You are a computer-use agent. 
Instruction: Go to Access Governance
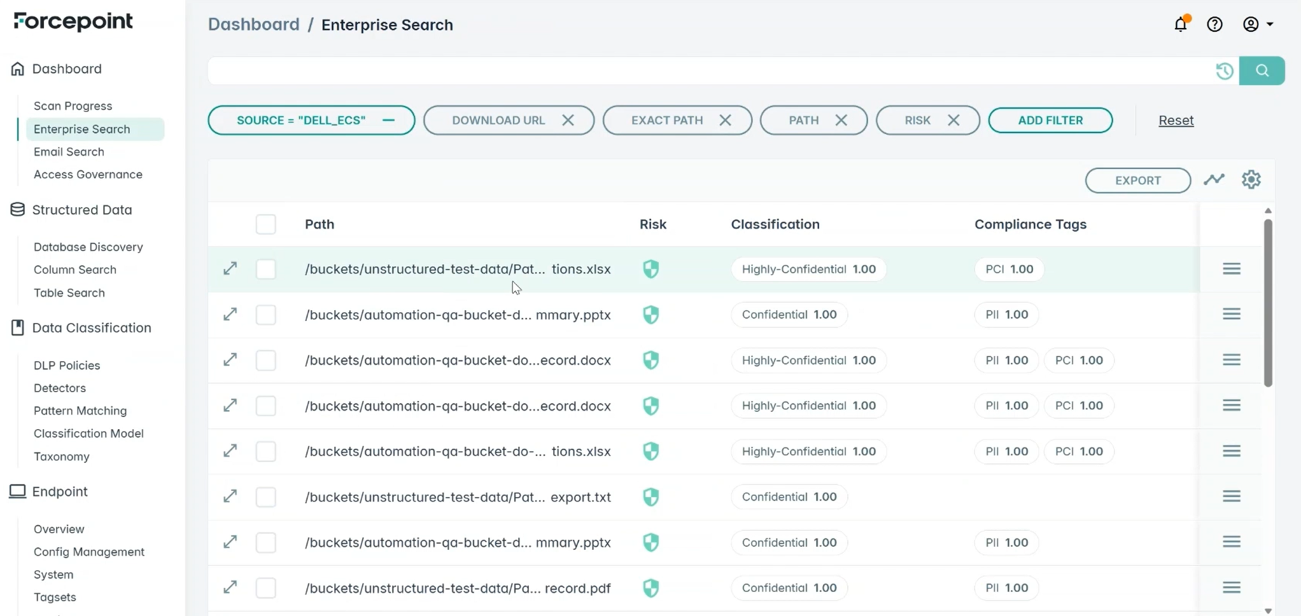pos(88,174)
